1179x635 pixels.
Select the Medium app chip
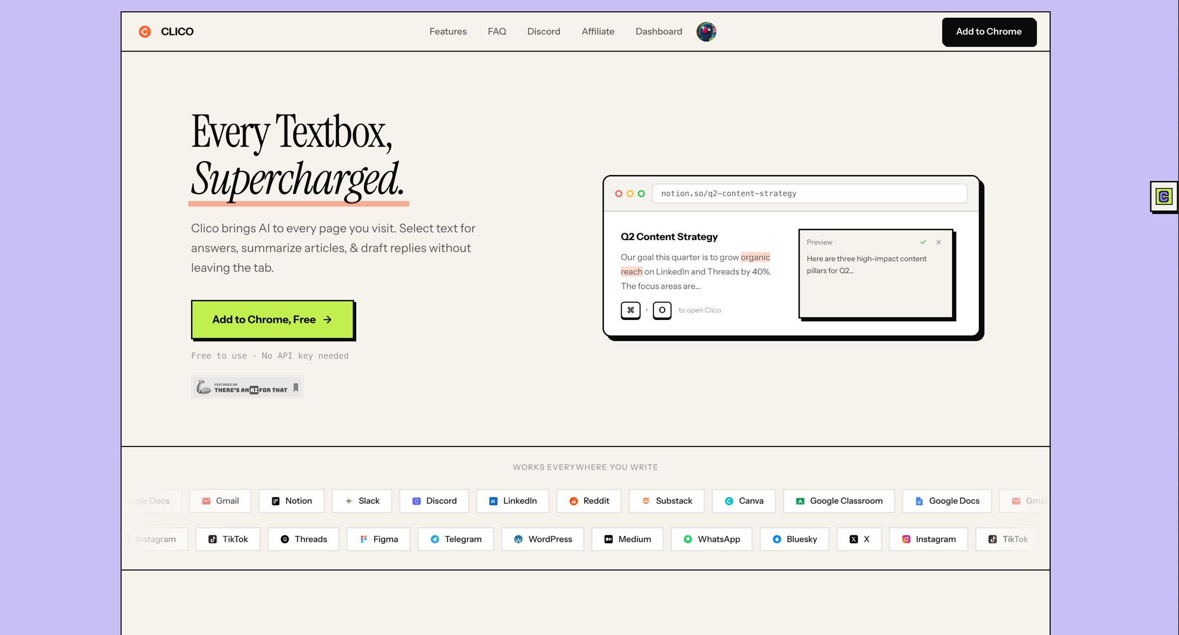click(x=627, y=539)
